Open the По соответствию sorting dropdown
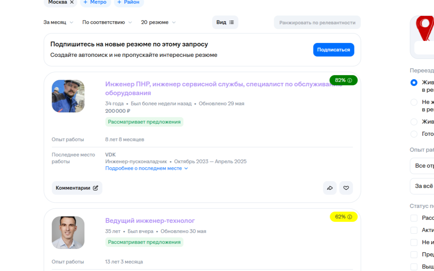The width and height of the screenshot is (434, 271). [107, 22]
